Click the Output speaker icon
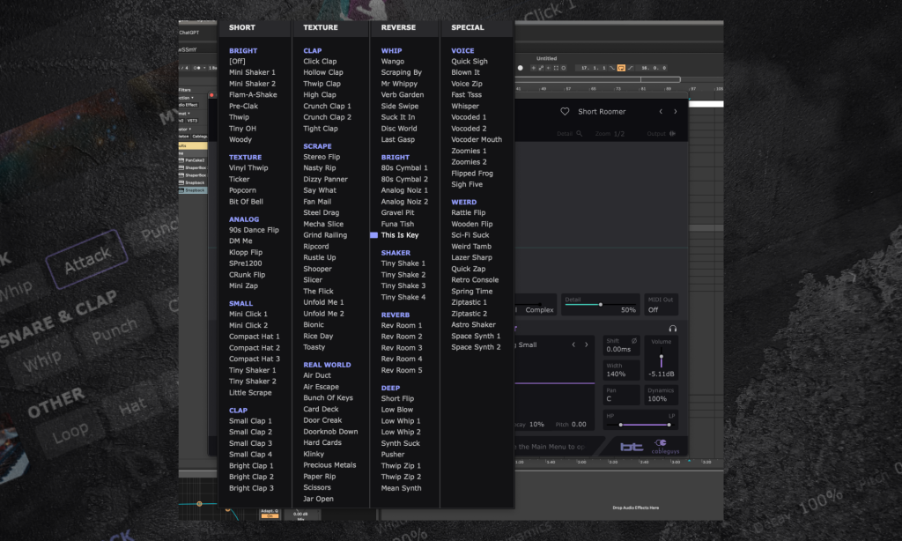 673,134
